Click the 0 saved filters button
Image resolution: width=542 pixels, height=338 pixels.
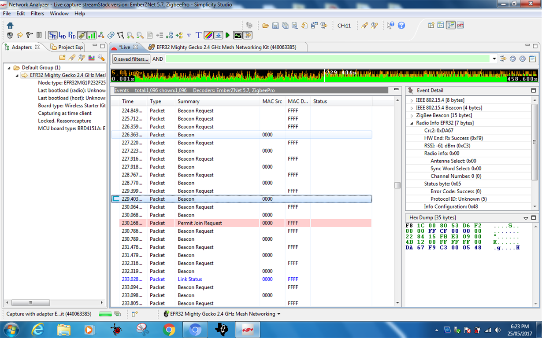[131, 59]
